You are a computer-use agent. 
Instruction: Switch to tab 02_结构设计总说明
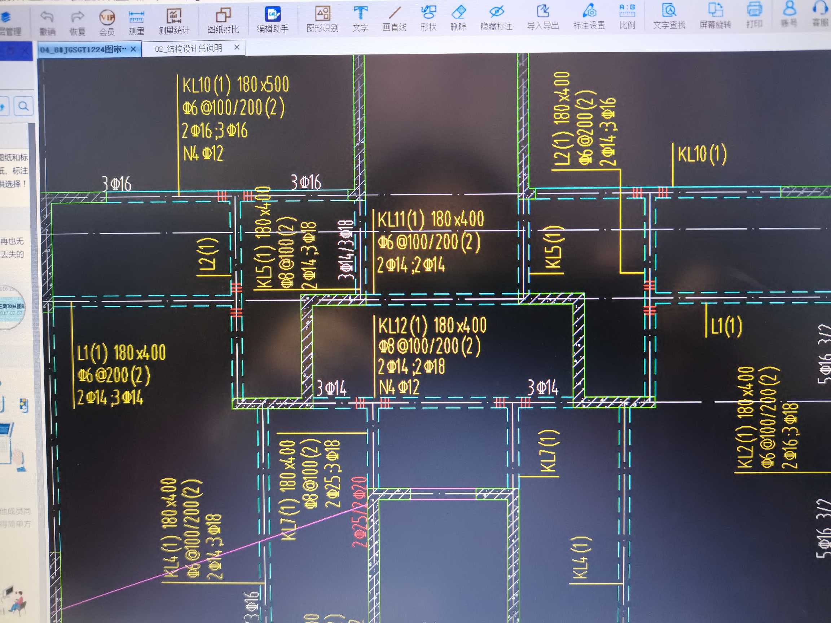pyautogui.click(x=189, y=49)
